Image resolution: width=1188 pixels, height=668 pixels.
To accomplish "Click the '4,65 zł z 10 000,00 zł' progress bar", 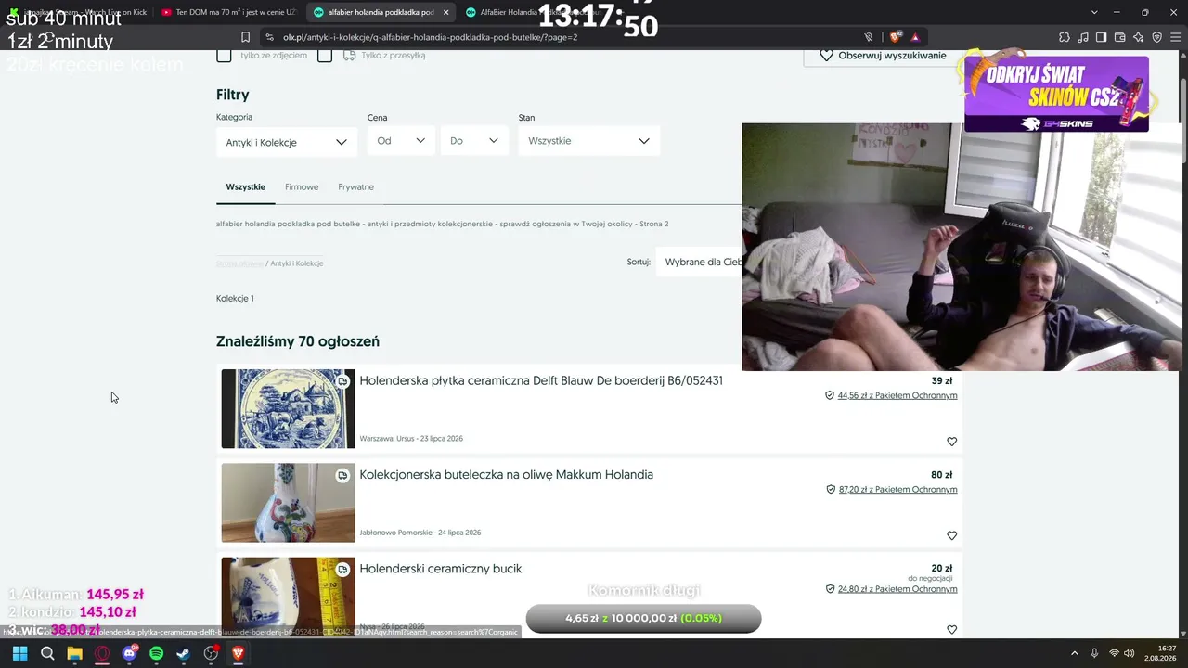I will [x=643, y=618].
